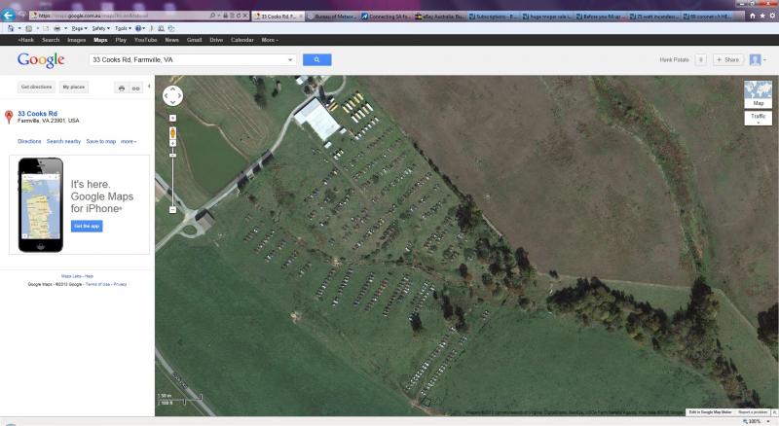The image size is (779, 426).
Task: Click the blue Google Maps search button
Action: pos(316,59)
